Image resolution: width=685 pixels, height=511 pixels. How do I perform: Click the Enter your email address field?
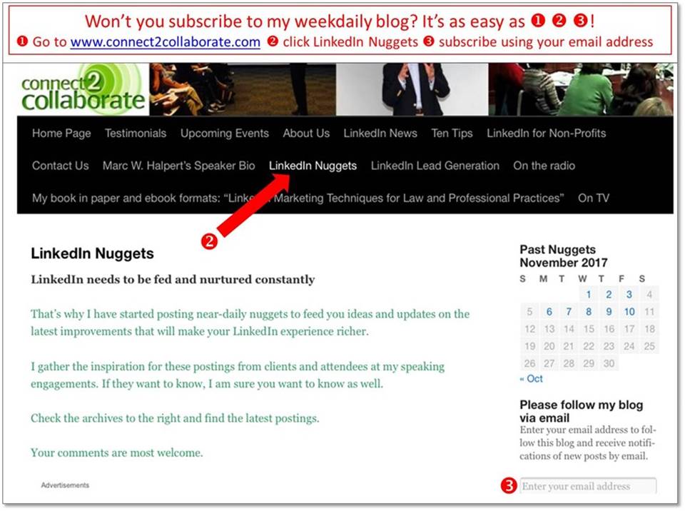tap(587, 486)
